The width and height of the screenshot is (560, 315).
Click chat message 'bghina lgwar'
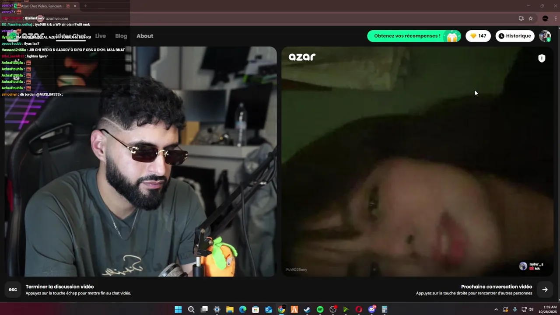(x=37, y=56)
